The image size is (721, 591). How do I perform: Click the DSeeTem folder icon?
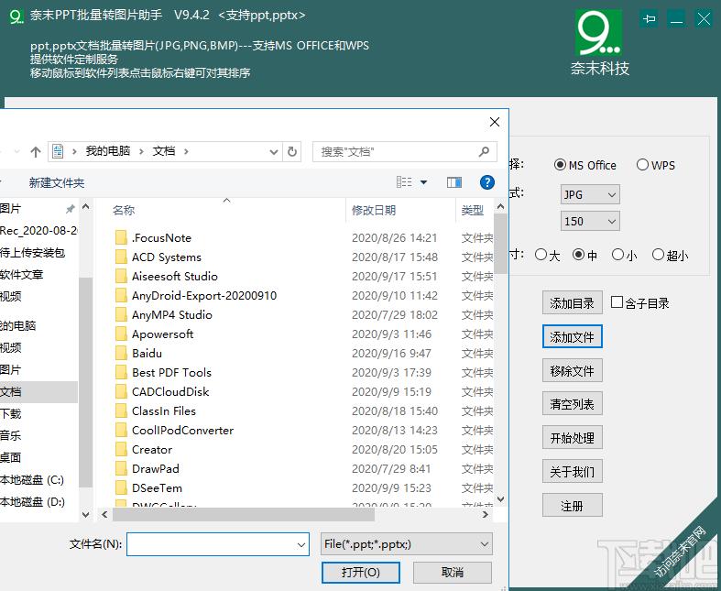[x=121, y=488]
